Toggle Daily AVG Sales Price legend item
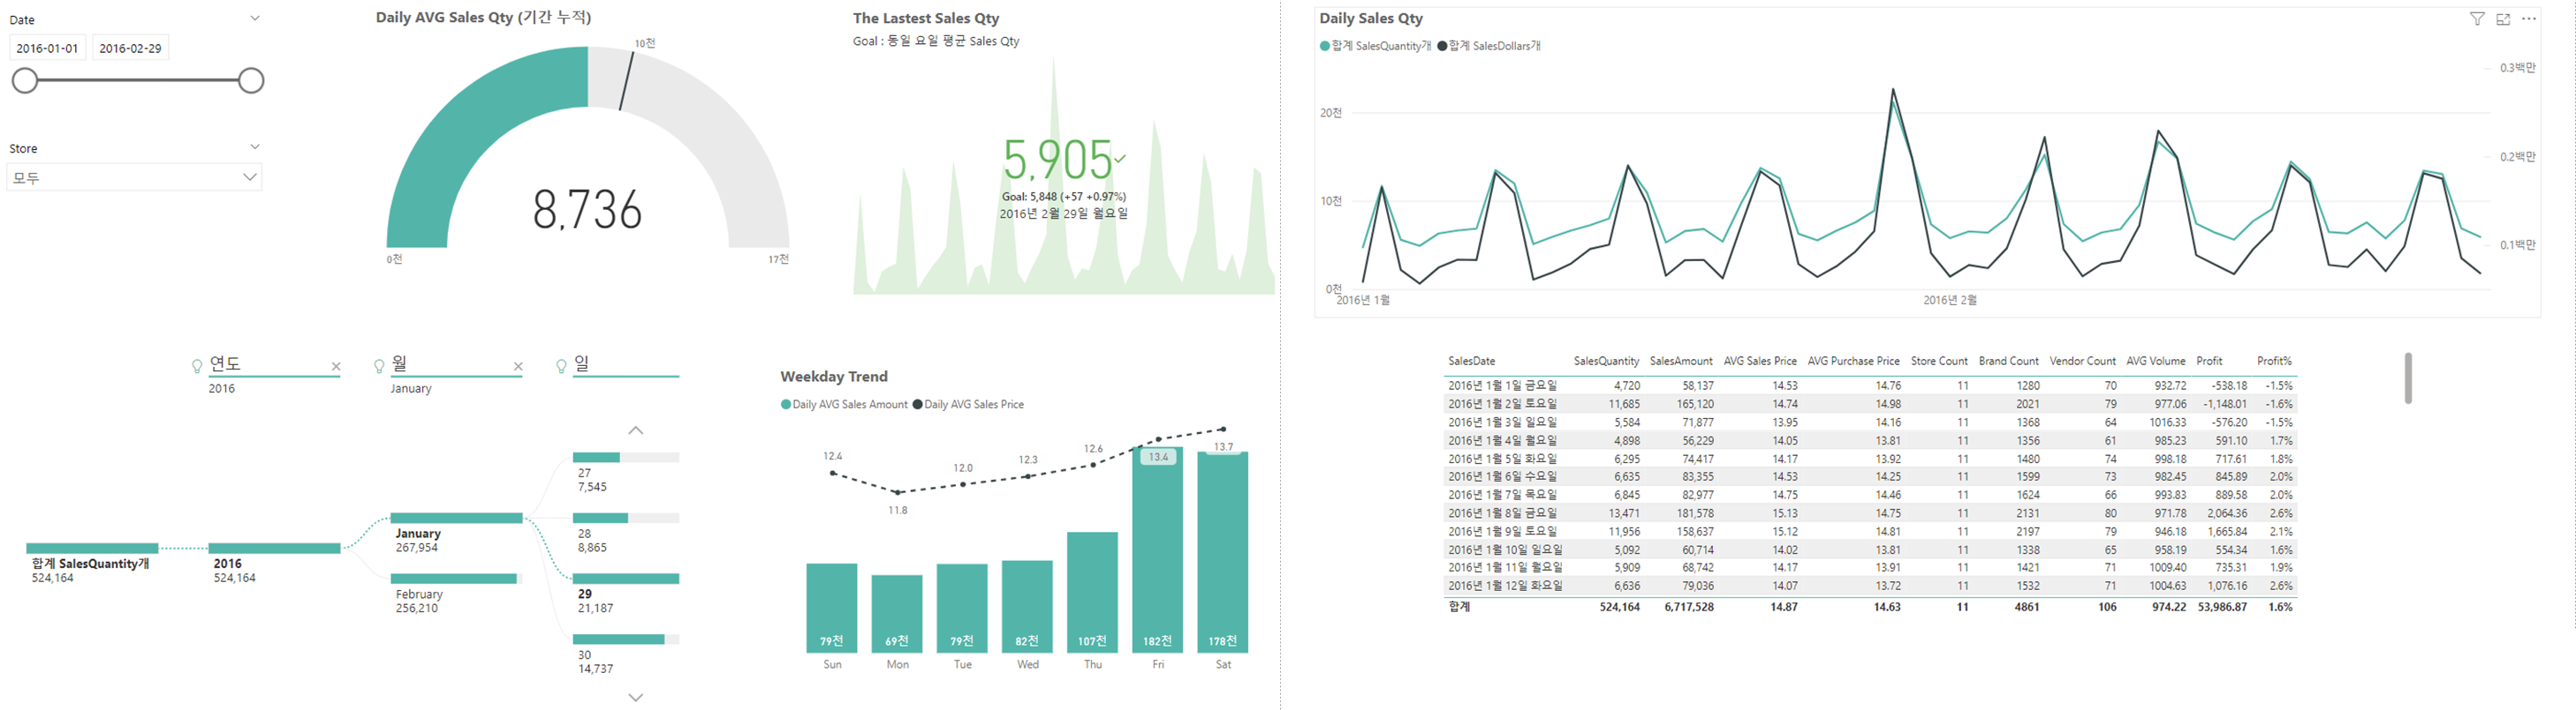 pos(968,405)
